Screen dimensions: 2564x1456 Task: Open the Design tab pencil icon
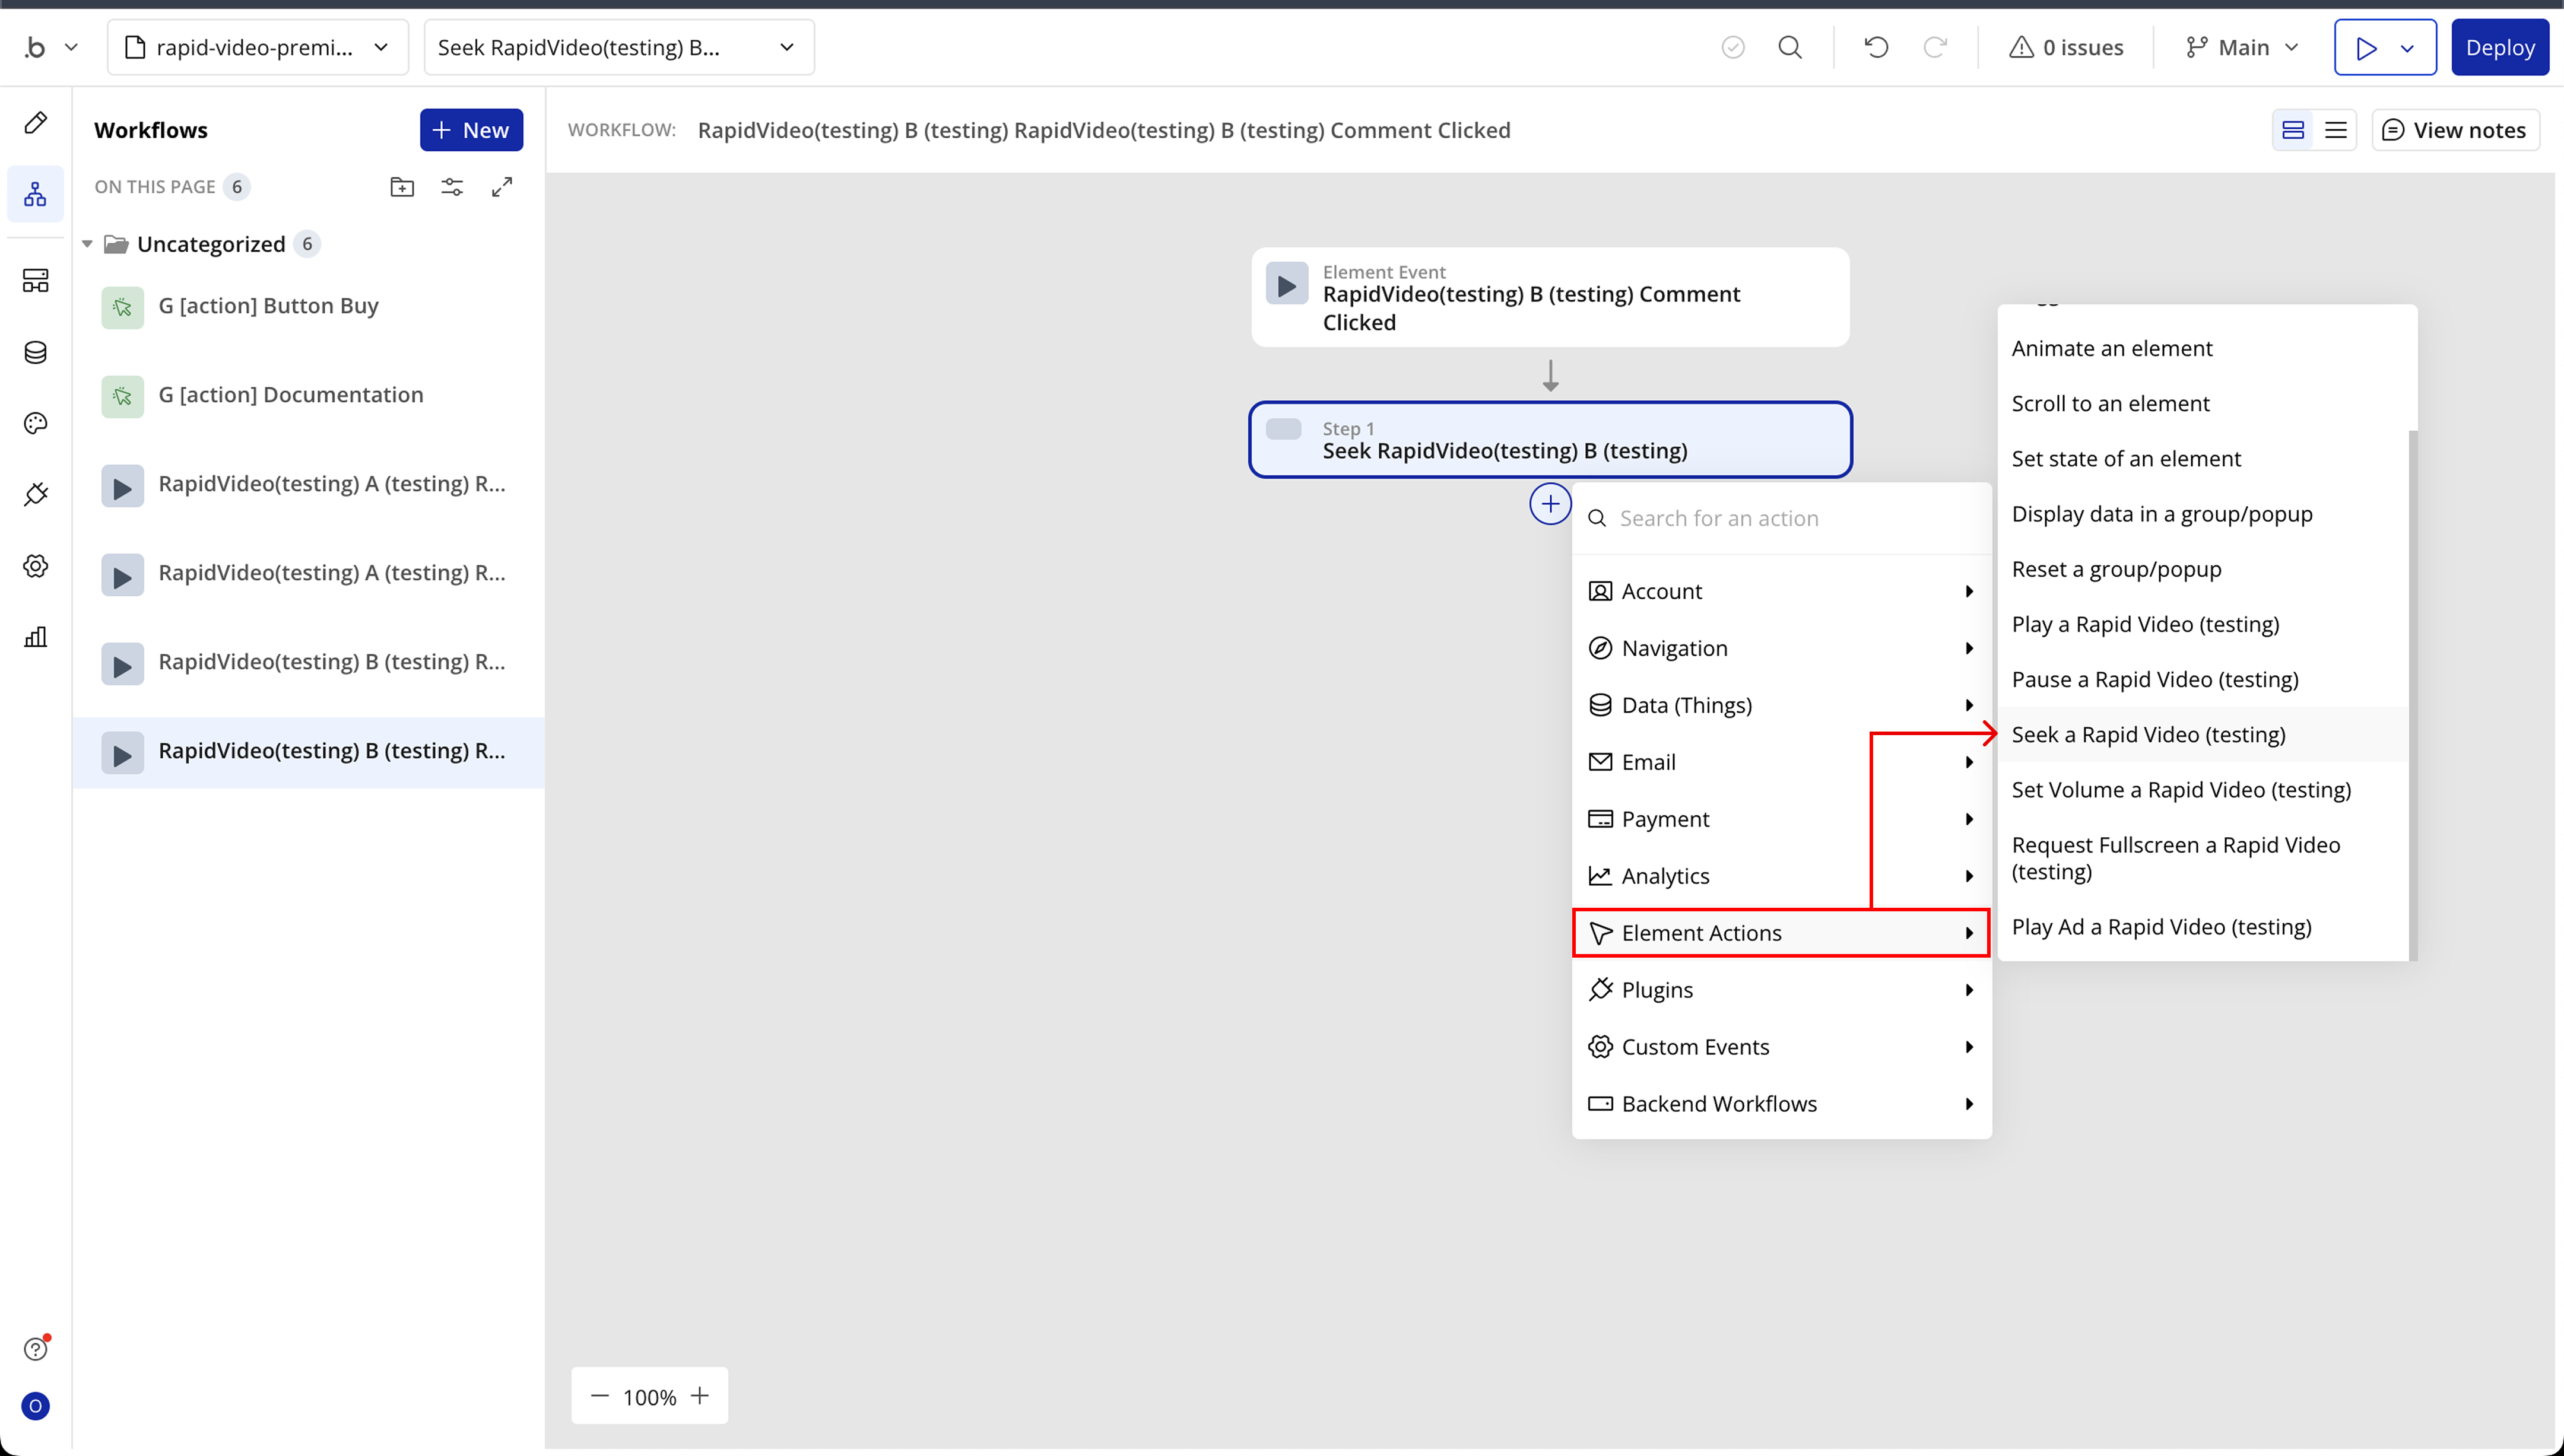[36, 123]
